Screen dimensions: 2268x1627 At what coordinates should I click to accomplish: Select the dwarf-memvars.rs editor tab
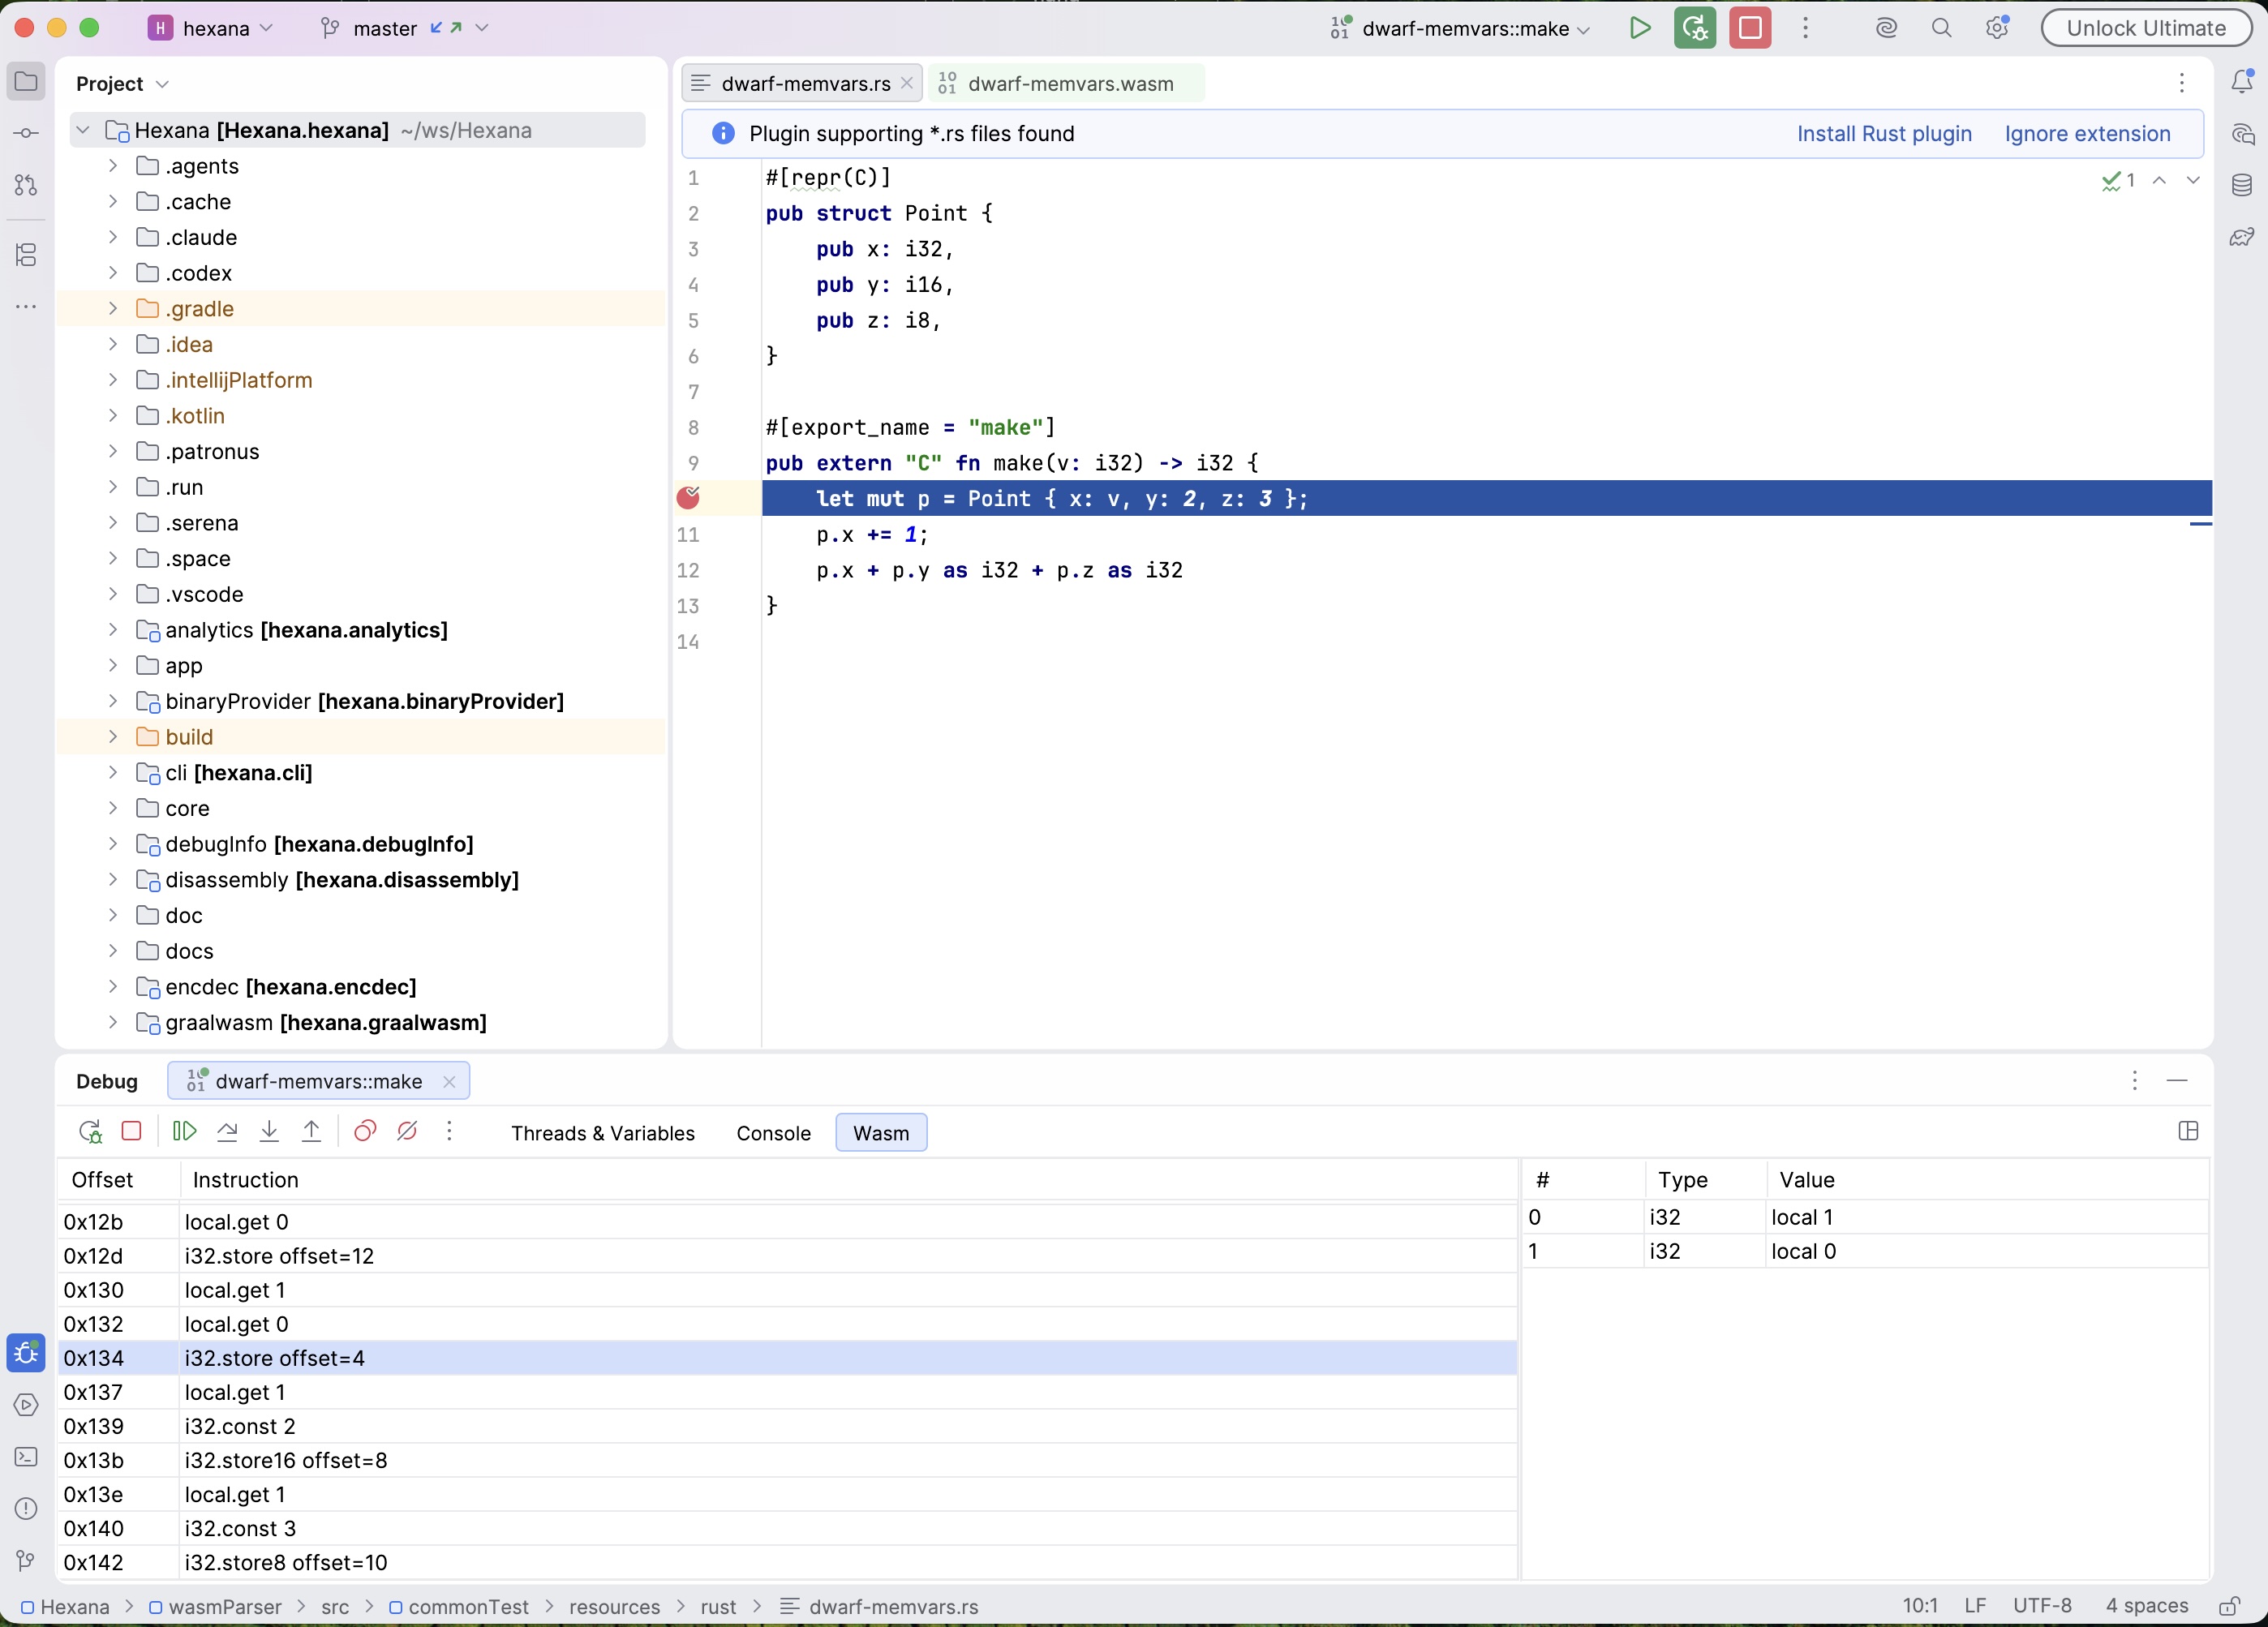(x=804, y=83)
